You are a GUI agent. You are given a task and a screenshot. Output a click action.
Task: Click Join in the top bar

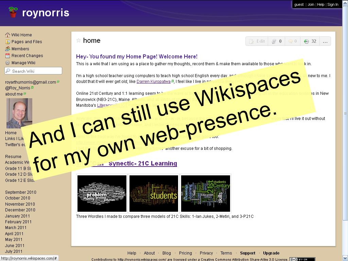point(311,4)
